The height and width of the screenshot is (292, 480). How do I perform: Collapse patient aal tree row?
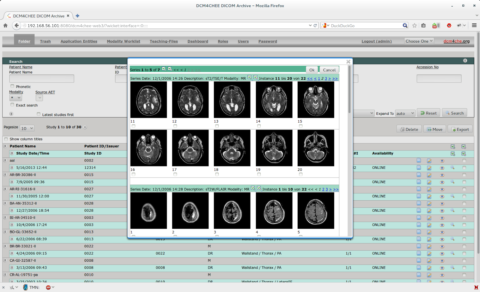click(x=5, y=160)
